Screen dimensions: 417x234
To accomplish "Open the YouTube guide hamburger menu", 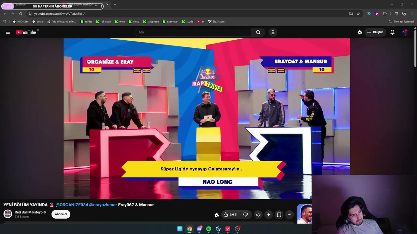I will click(x=8, y=32).
